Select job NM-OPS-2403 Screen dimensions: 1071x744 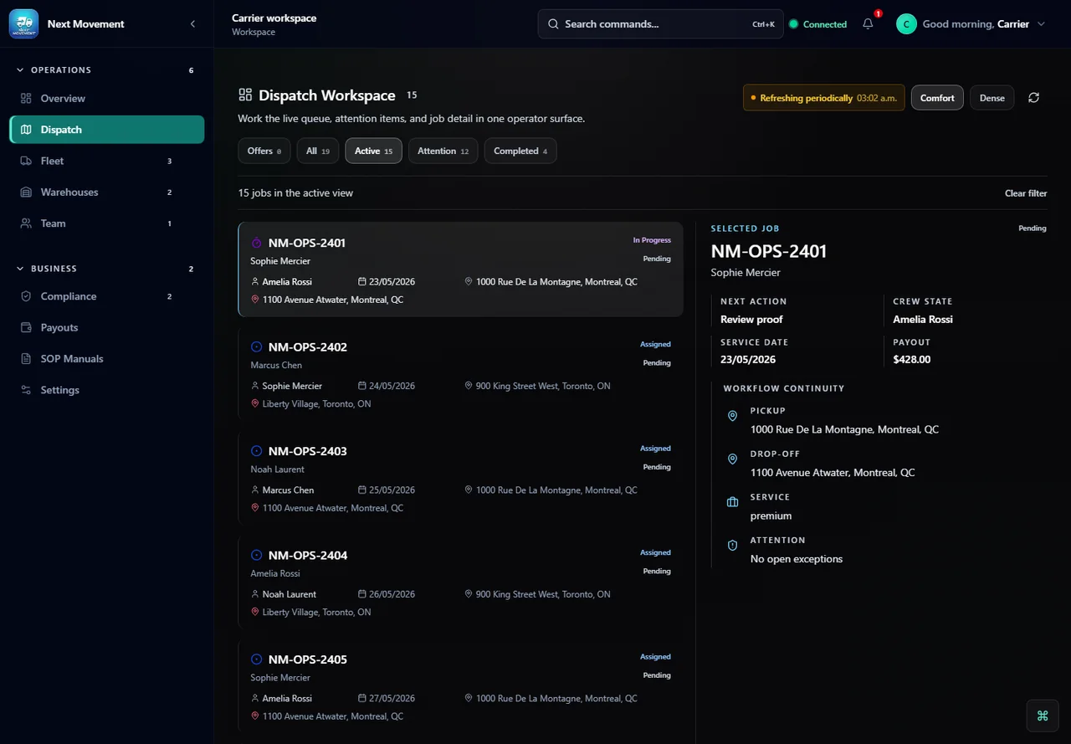[460, 478]
